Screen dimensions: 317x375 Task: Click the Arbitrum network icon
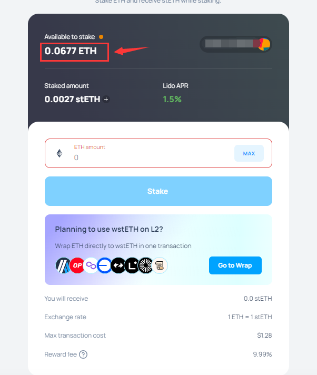[63, 265]
